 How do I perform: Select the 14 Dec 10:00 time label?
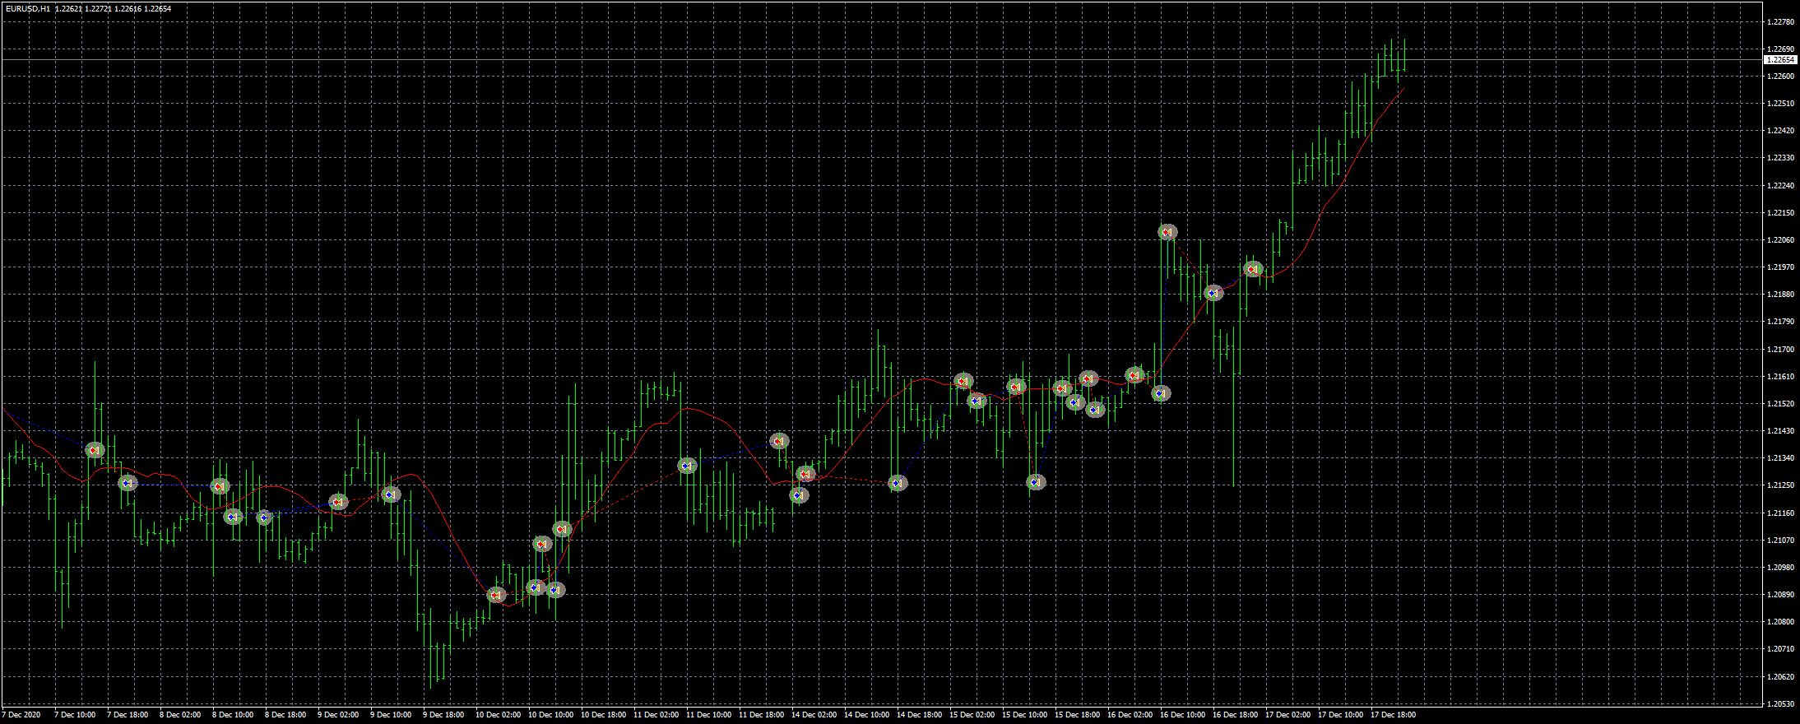pyautogui.click(x=867, y=715)
